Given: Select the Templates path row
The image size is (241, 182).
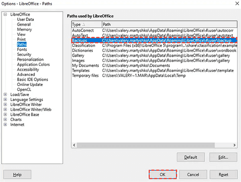Looking at the screenshot, I should click(x=154, y=71).
